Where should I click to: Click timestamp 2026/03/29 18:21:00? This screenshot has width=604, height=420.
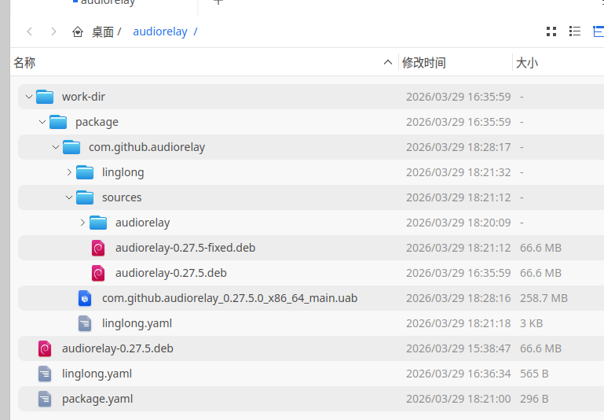(x=459, y=399)
